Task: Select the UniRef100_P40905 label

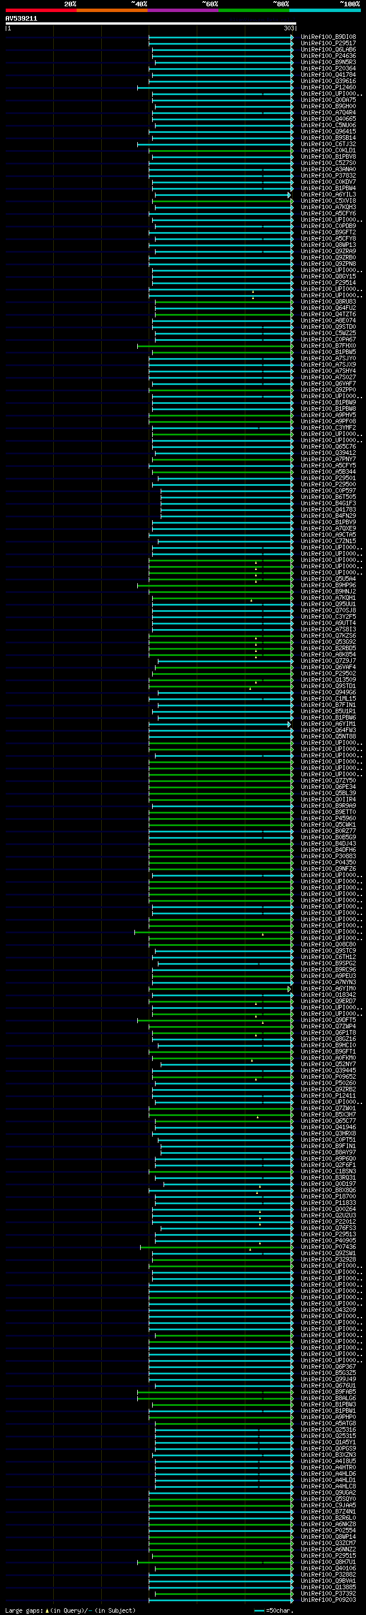Action: pos(328,1240)
